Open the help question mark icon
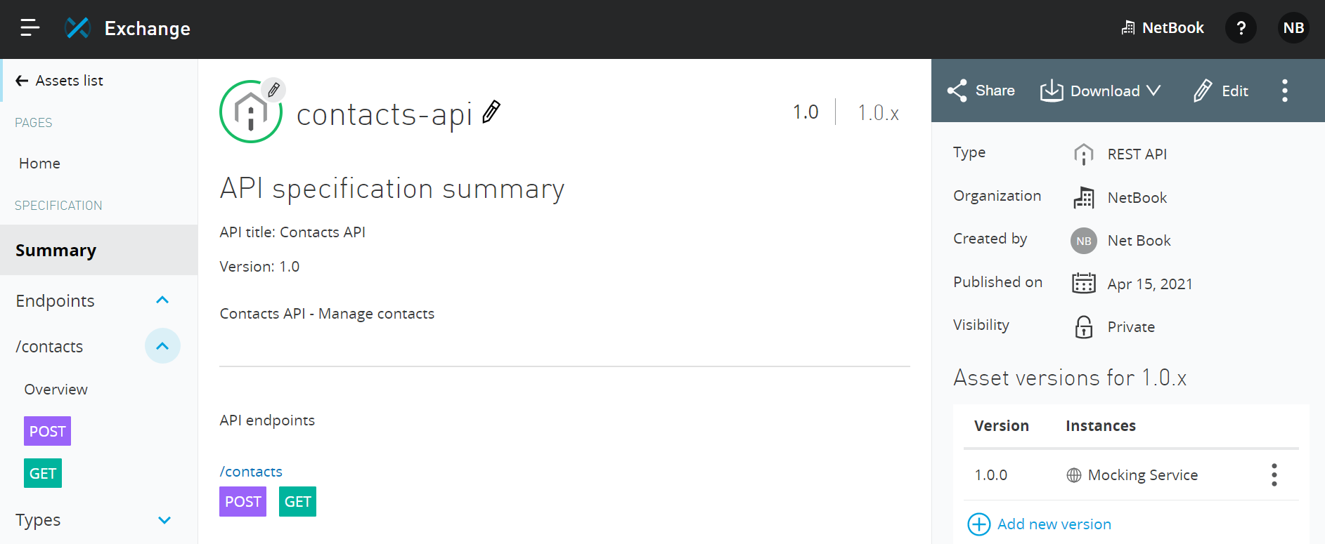The height and width of the screenshot is (544, 1325). coord(1241,27)
